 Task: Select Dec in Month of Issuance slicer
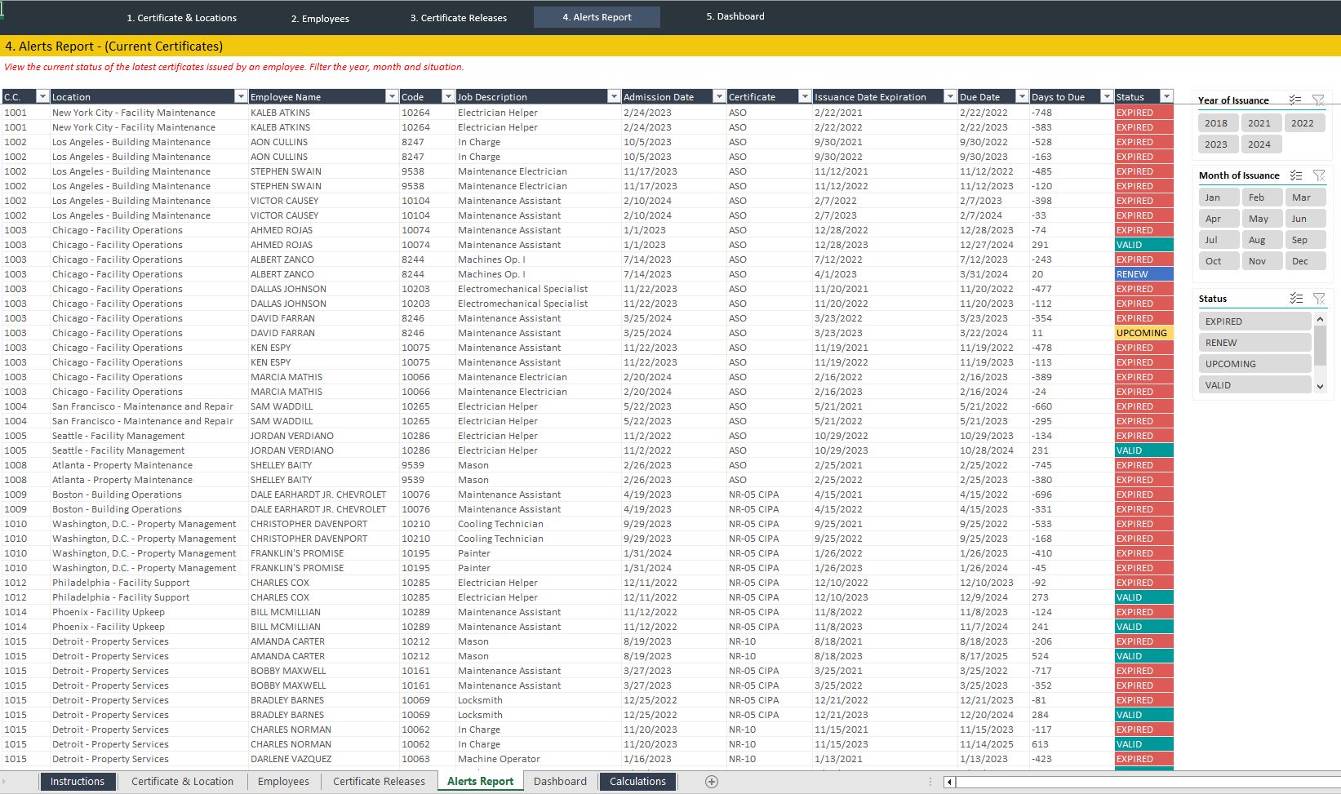click(1305, 261)
